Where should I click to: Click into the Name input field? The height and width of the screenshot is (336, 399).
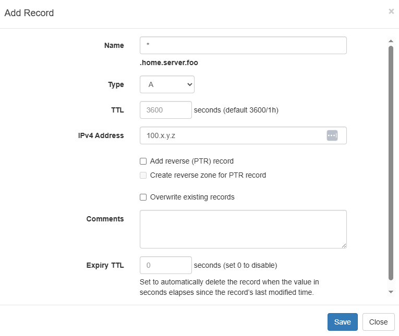[x=243, y=45]
